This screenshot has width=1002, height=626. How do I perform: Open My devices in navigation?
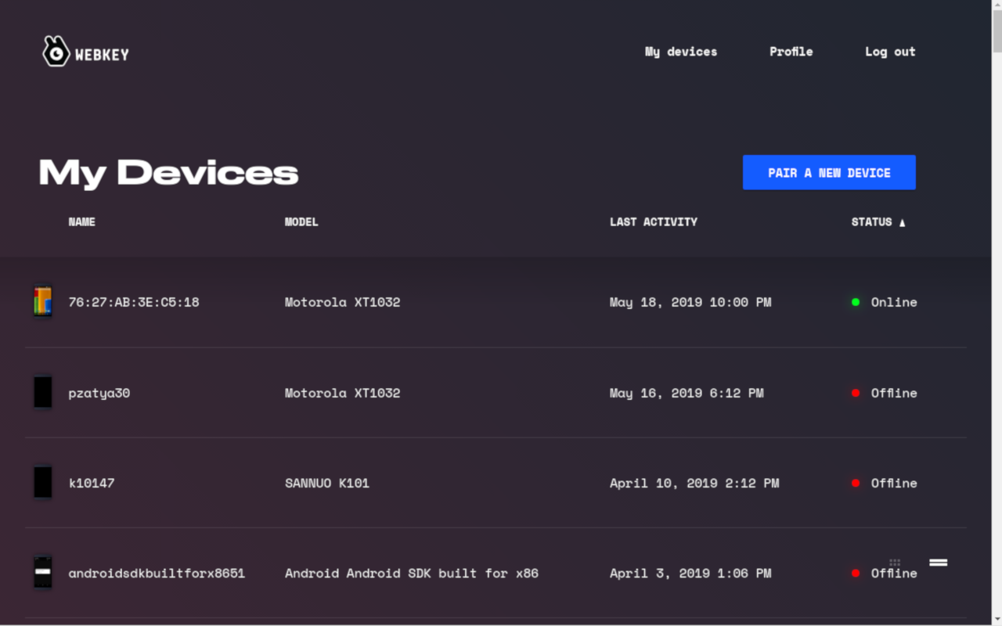[x=680, y=52]
